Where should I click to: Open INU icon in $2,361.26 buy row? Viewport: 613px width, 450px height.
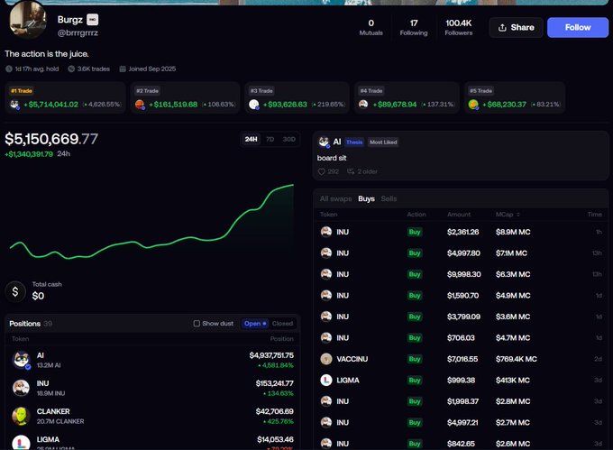coord(326,232)
